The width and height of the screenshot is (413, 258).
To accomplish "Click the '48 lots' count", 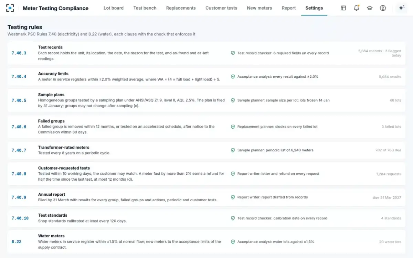I will tap(395, 100).
